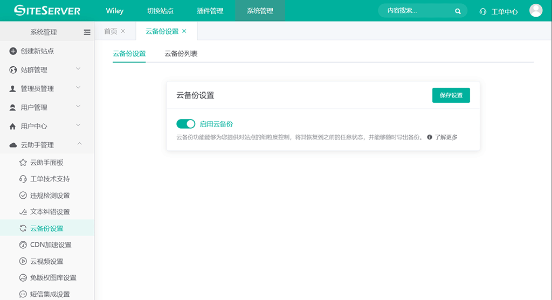Click the 了解更多 link
Image resolution: width=552 pixels, height=300 pixels.
(x=446, y=137)
